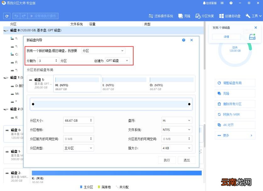Click 转换为 MBR in right panel
The height and width of the screenshot is (191, 263).
(x=235, y=114)
